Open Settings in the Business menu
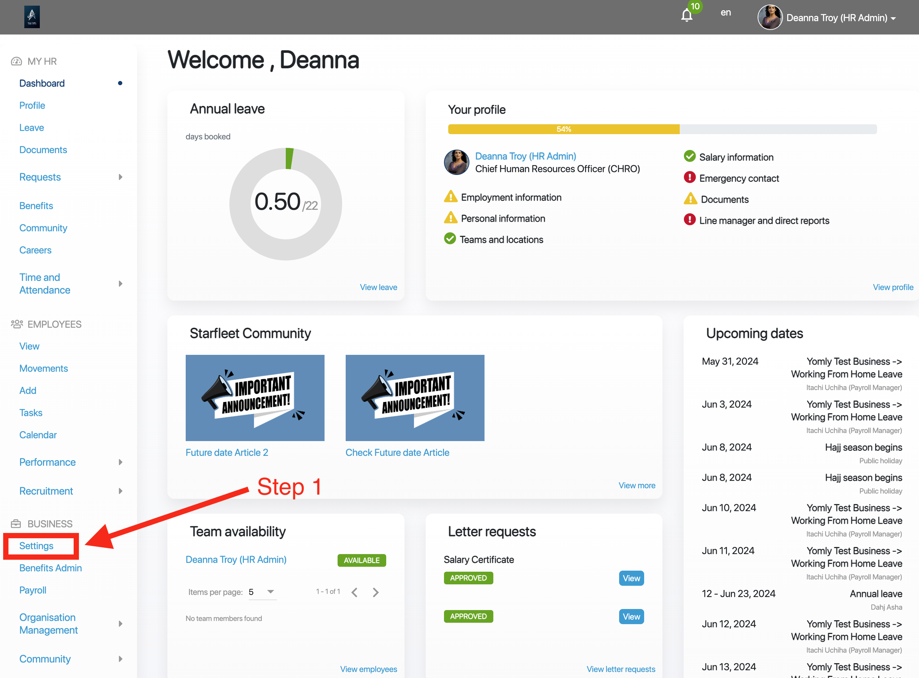The image size is (919, 678). pos(37,546)
